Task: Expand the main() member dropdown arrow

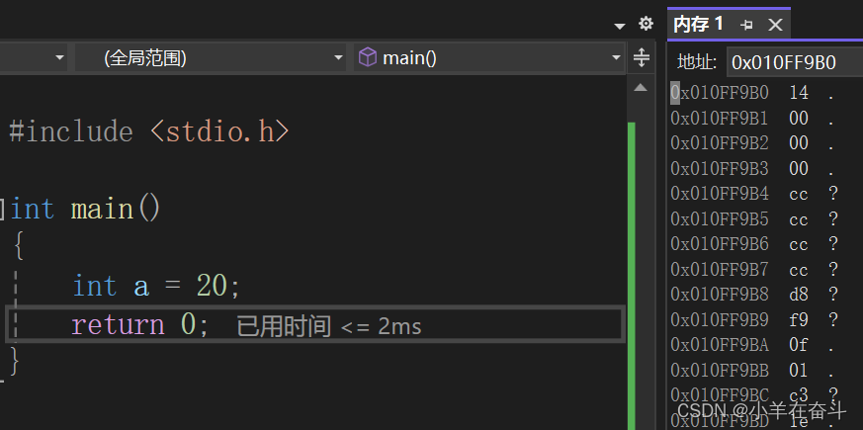Action: point(616,57)
